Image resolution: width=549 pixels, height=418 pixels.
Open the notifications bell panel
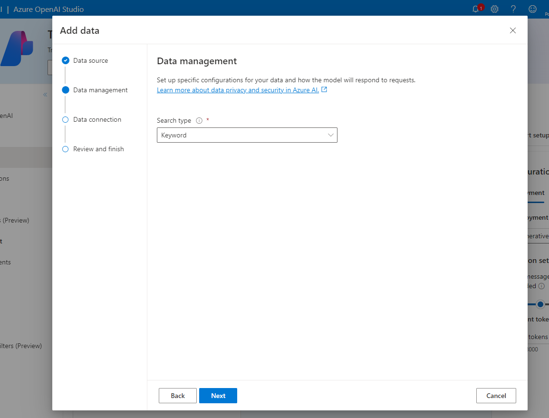pos(476,9)
